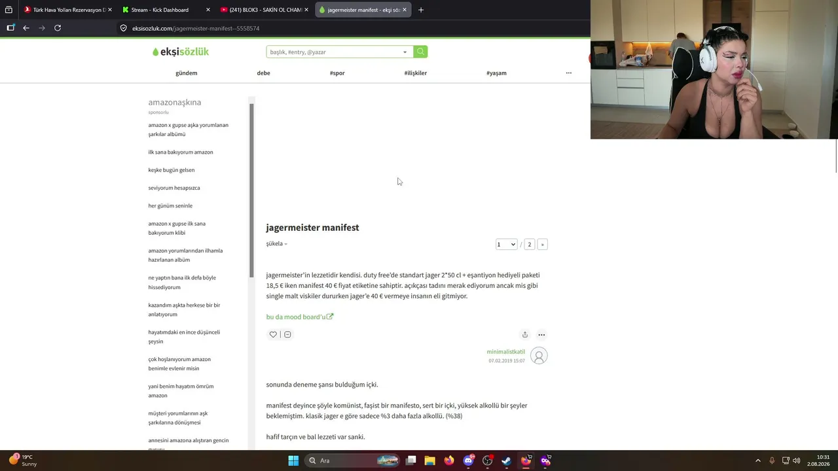Click minimalistkatil's profile avatar
Viewport: 838px width, 471px height.
pos(539,356)
